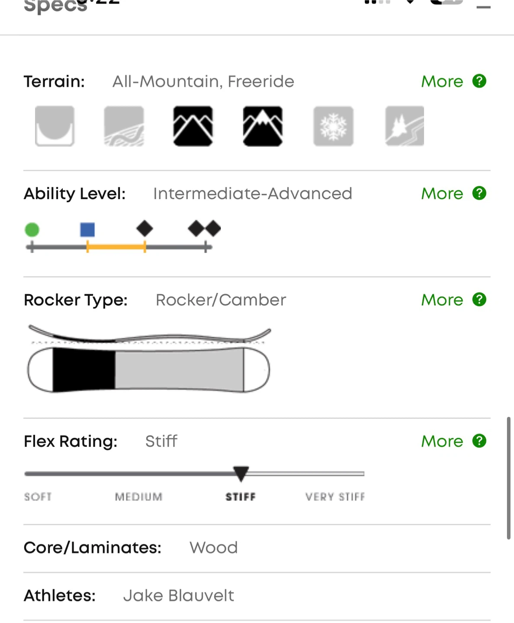Viewport: 514px width, 623px height.
Task: Click the backcountry trees terrain icon
Action: click(405, 126)
